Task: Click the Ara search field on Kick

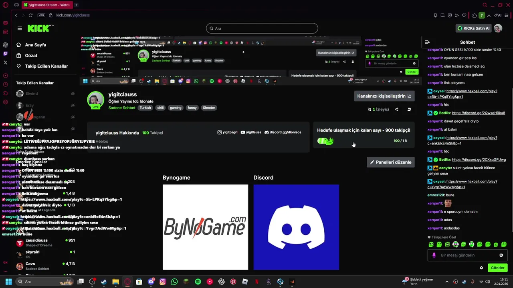Action: pyautogui.click(x=262, y=28)
